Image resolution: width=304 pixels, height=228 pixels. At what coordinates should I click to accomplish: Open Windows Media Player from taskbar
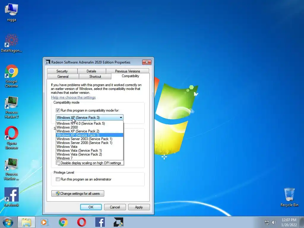tap(45, 222)
